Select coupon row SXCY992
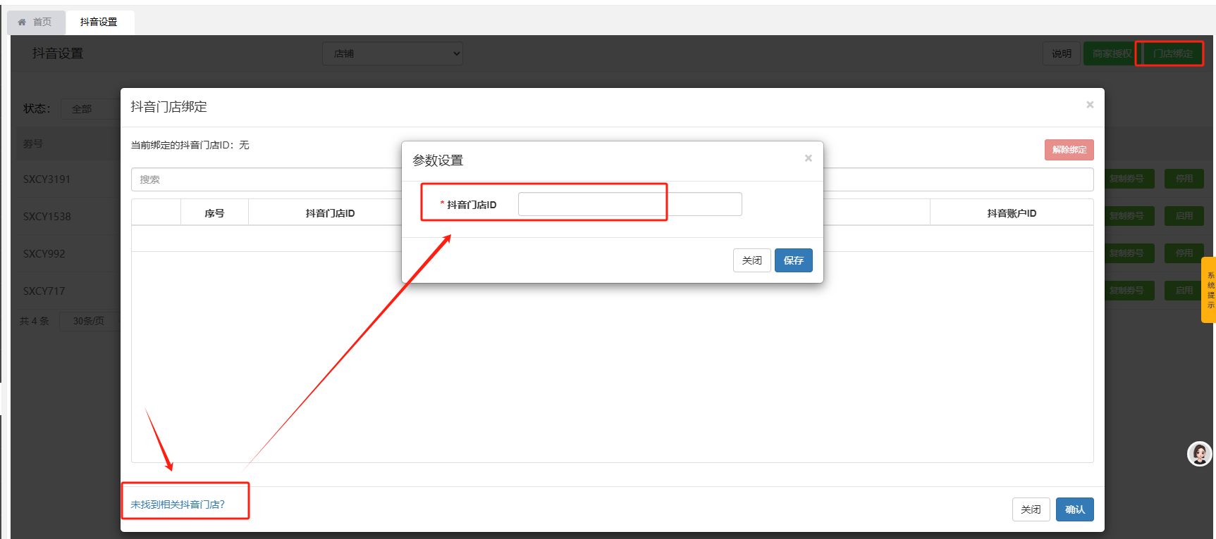This screenshot has width=1216, height=539. [x=44, y=254]
